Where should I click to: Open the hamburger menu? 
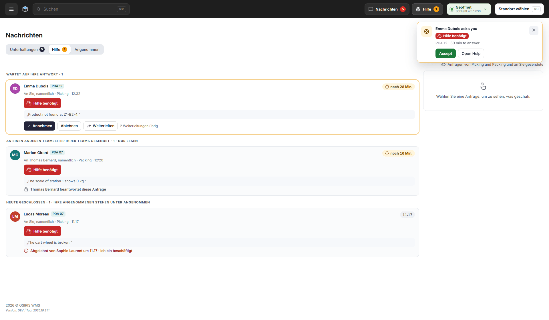point(11,9)
